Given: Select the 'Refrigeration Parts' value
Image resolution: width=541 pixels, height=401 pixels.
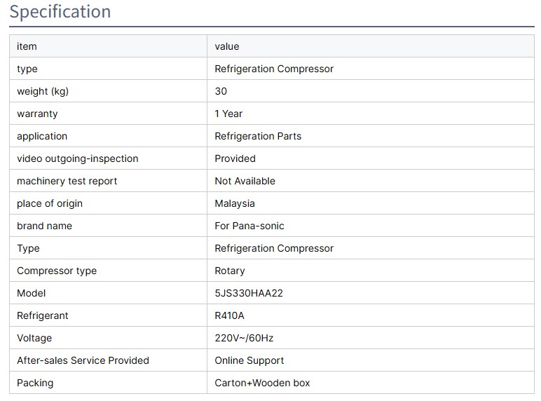Looking at the screenshot, I should click(x=258, y=136).
